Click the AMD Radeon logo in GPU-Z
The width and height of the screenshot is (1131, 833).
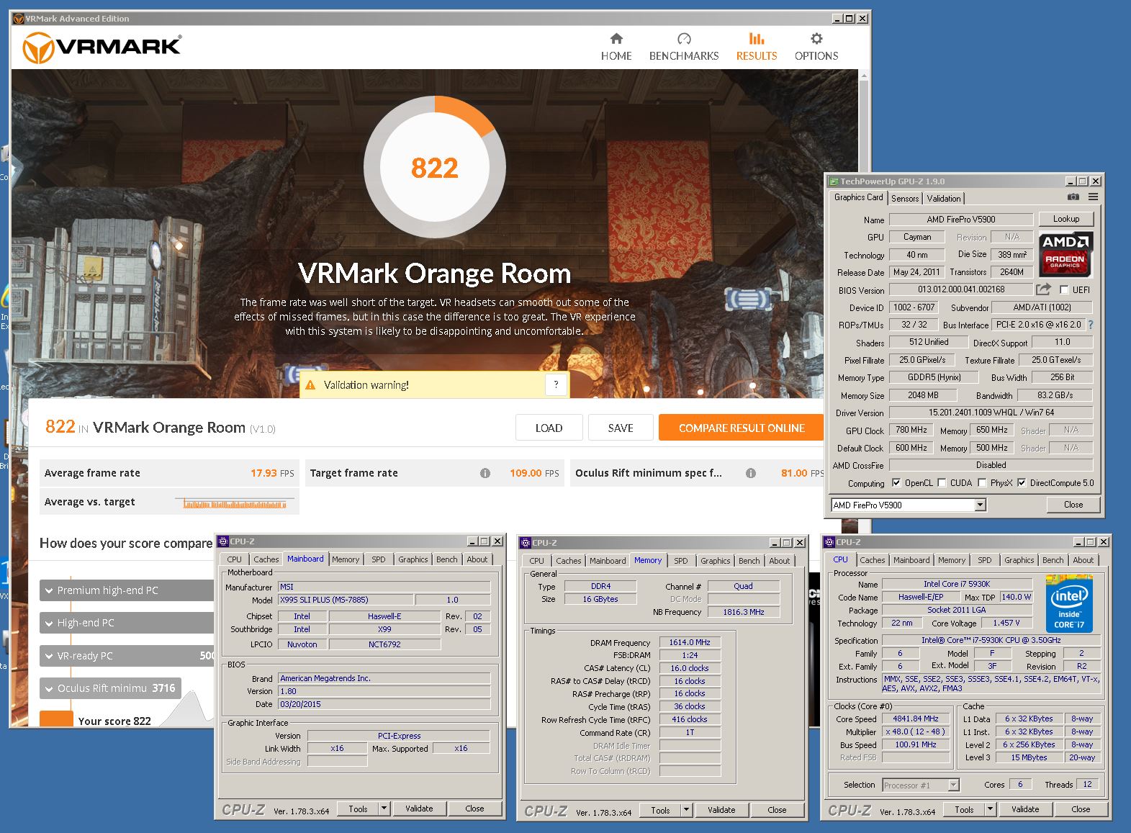(x=1066, y=253)
